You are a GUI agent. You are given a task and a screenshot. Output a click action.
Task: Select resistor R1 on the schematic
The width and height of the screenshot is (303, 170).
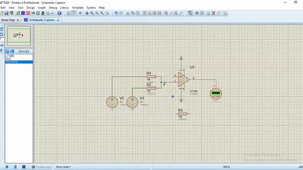(x=151, y=76)
